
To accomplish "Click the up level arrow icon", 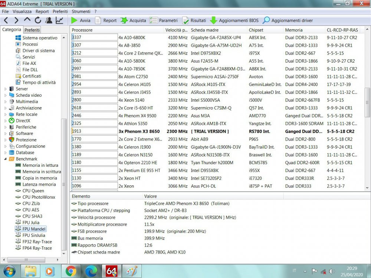I will [x=27, y=20].
